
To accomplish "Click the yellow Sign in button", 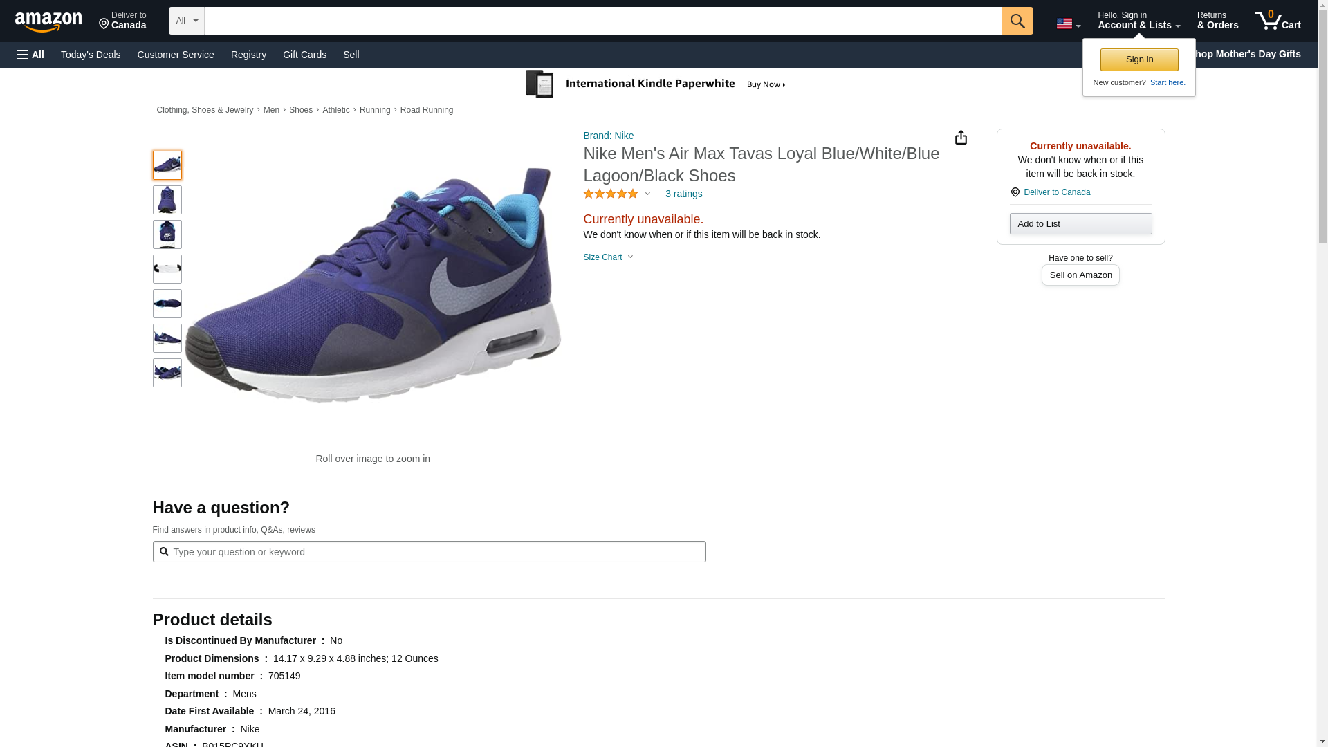I will [x=1138, y=59].
